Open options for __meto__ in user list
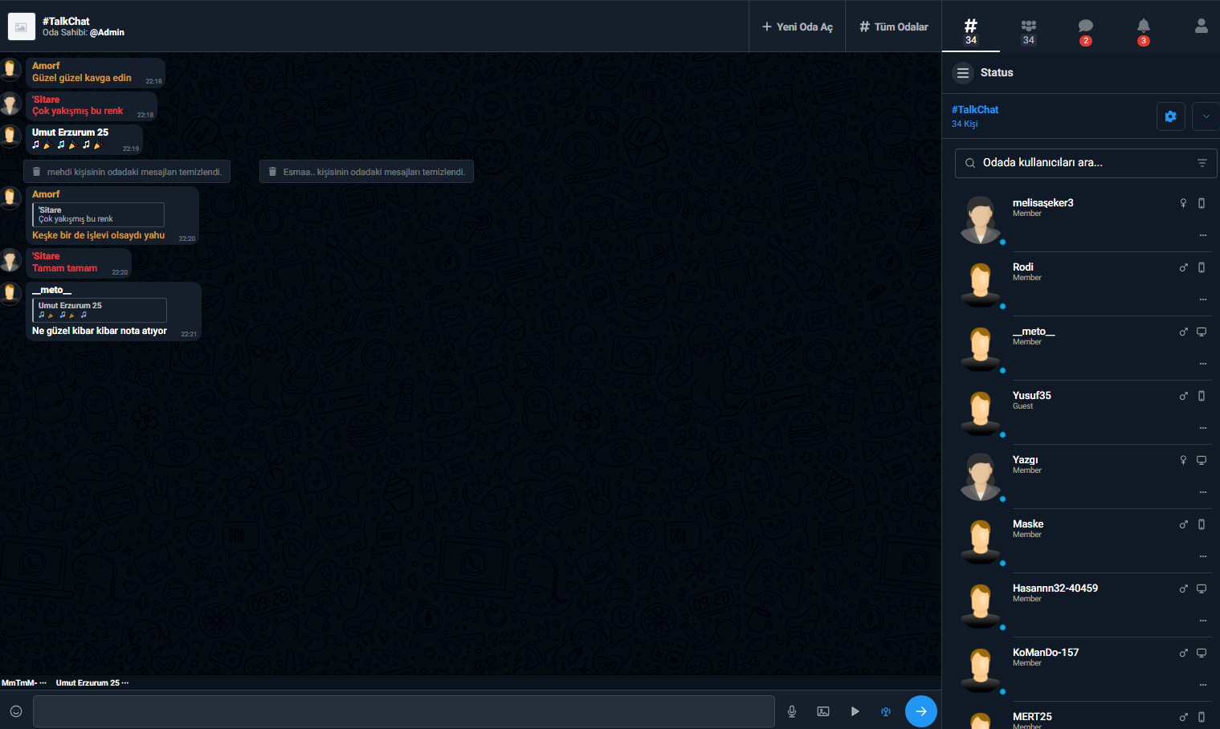 1203,364
